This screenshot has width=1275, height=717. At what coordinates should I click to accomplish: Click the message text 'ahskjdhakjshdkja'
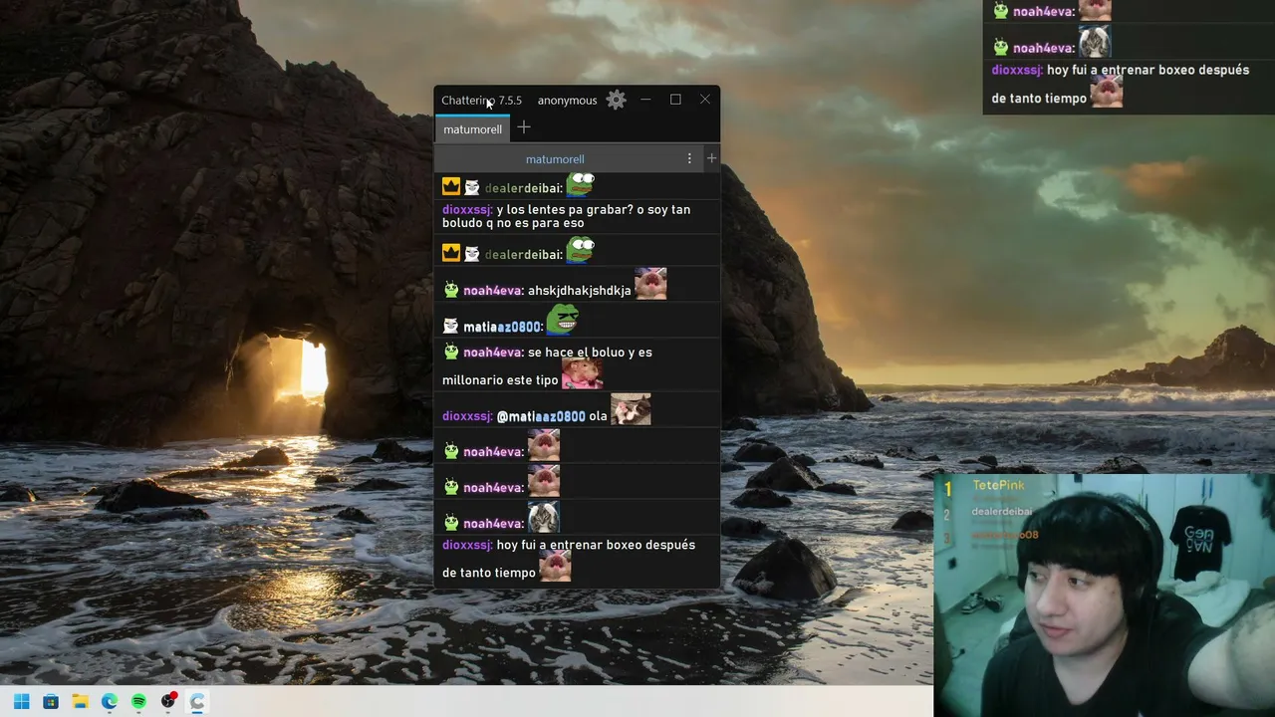pos(580,291)
